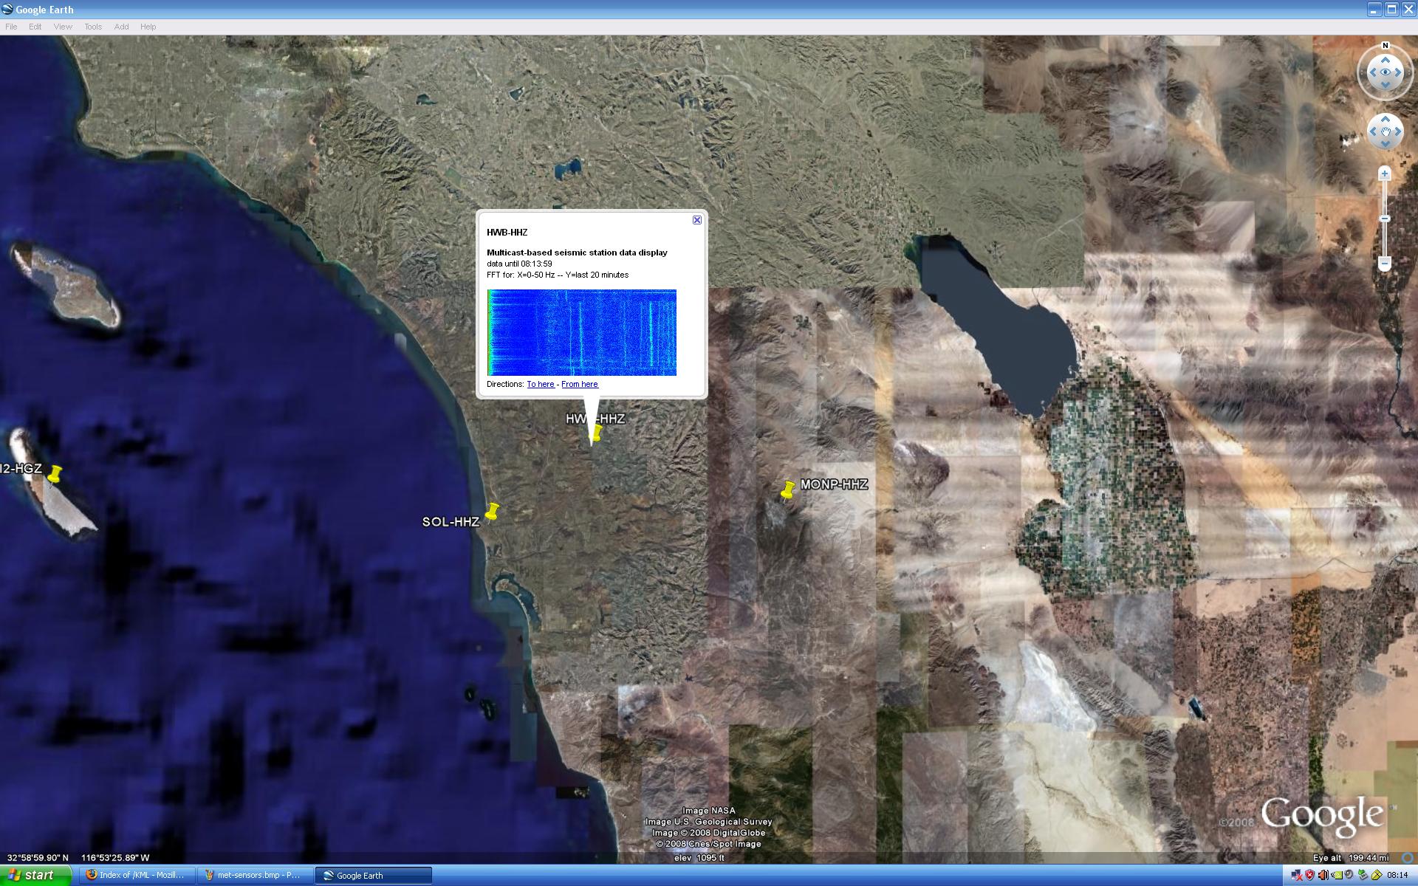Click the 'From here' directions link
Screen dimensions: 1418x886
(x=580, y=384)
